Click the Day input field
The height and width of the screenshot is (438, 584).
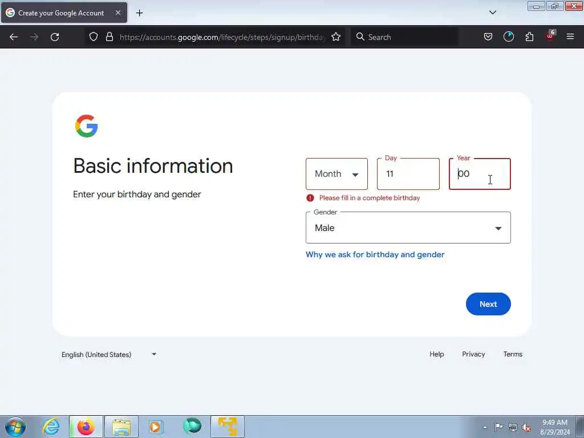(408, 174)
